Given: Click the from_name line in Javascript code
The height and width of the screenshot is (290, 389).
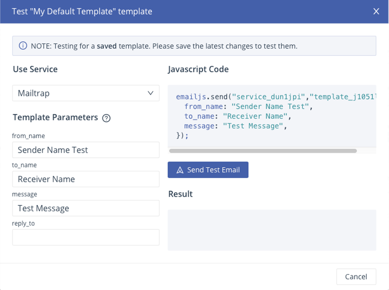Looking at the screenshot, I should click(x=247, y=106).
